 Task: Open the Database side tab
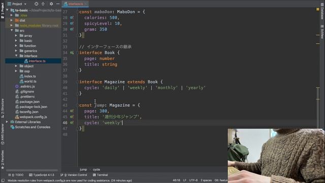point(322,11)
